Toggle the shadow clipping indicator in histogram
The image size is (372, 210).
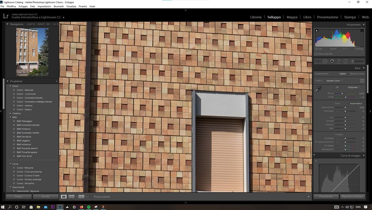[x=316, y=30]
